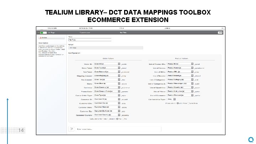Click the Product Values section heading
This screenshot has width=256, height=144.
pyautogui.click(x=182, y=58)
